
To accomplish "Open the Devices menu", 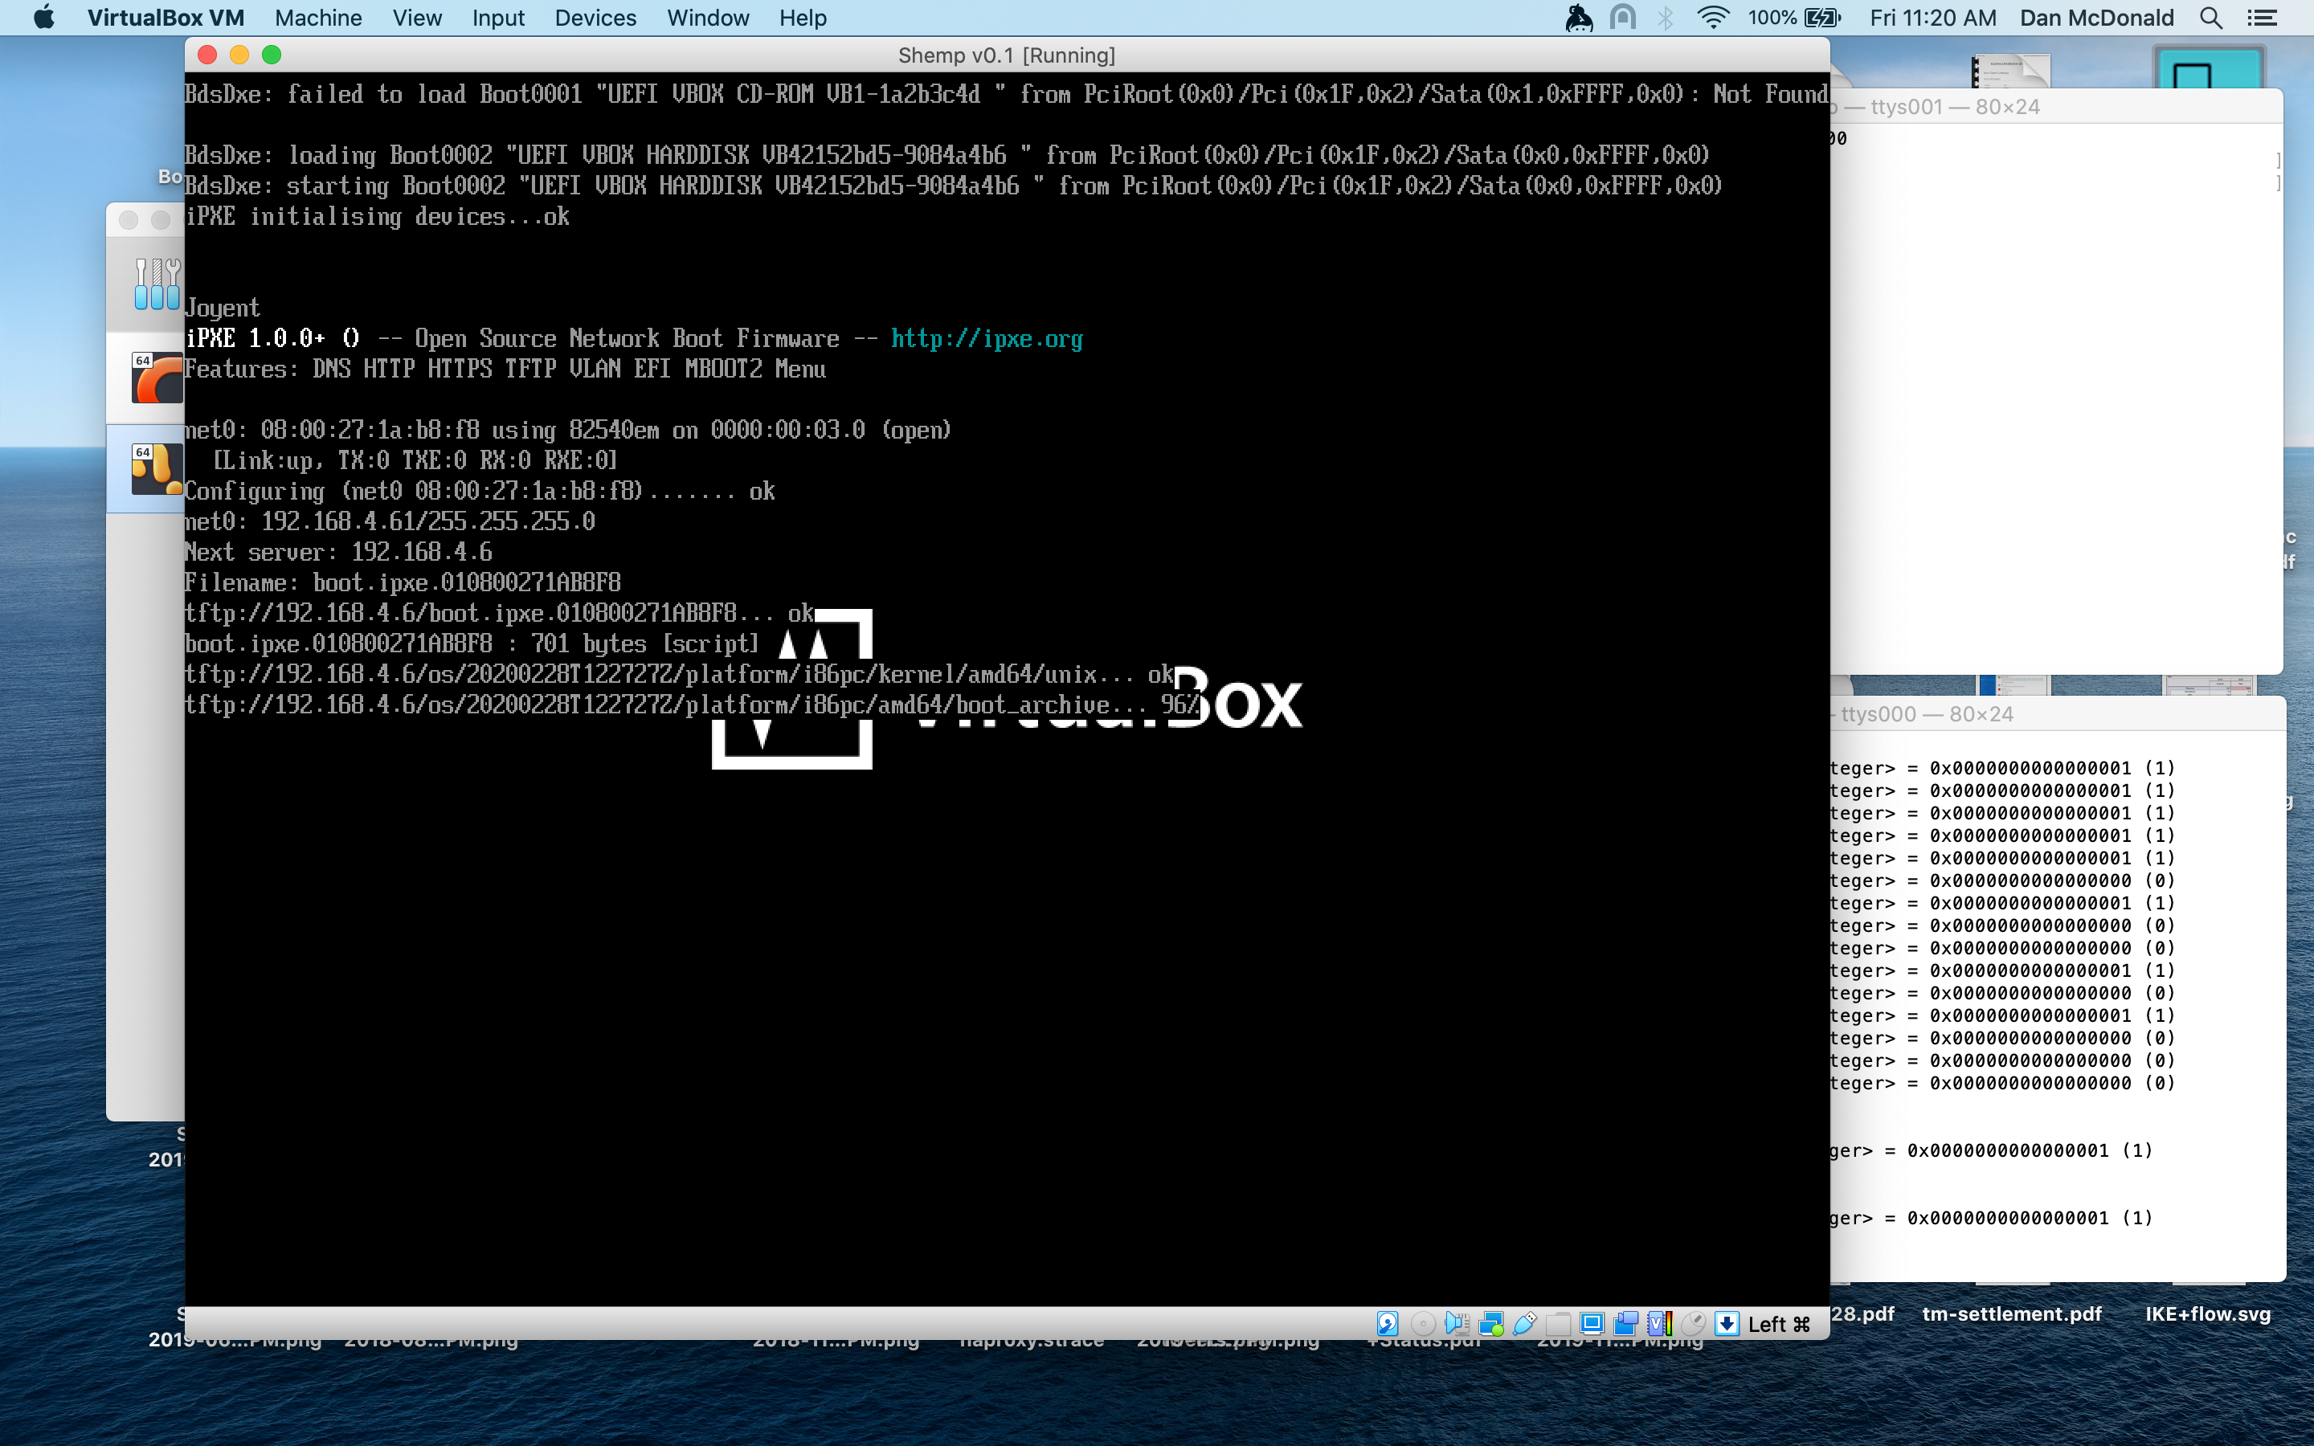I will [x=595, y=17].
